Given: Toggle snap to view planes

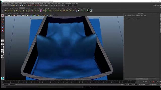Looking at the screenshot, I should (37, 5).
